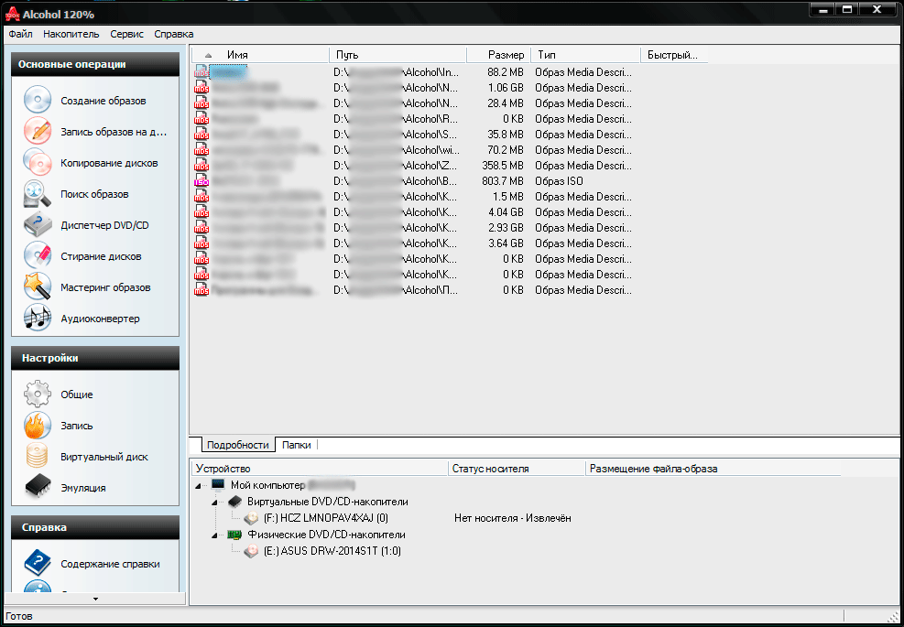Click the virtual drive (F:) disc icon
This screenshot has width=904, height=627.
coord(251,518)
